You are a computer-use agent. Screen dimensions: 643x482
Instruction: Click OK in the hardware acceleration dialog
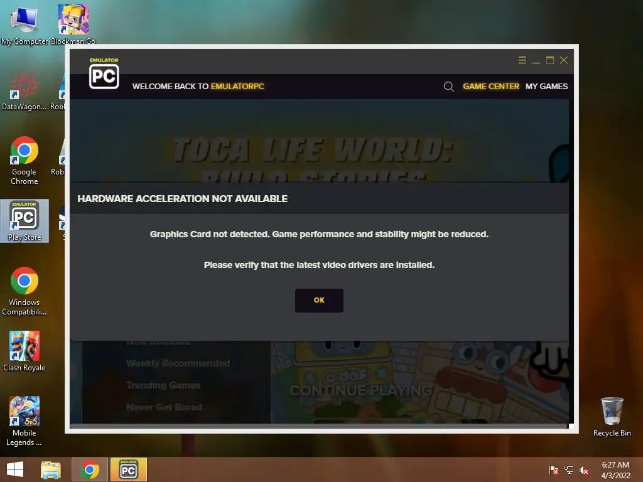319,301
